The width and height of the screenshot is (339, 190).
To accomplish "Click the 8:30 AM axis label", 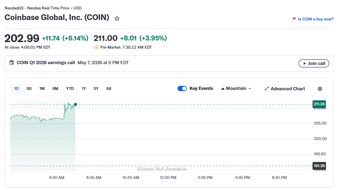I will click(94, 177).
